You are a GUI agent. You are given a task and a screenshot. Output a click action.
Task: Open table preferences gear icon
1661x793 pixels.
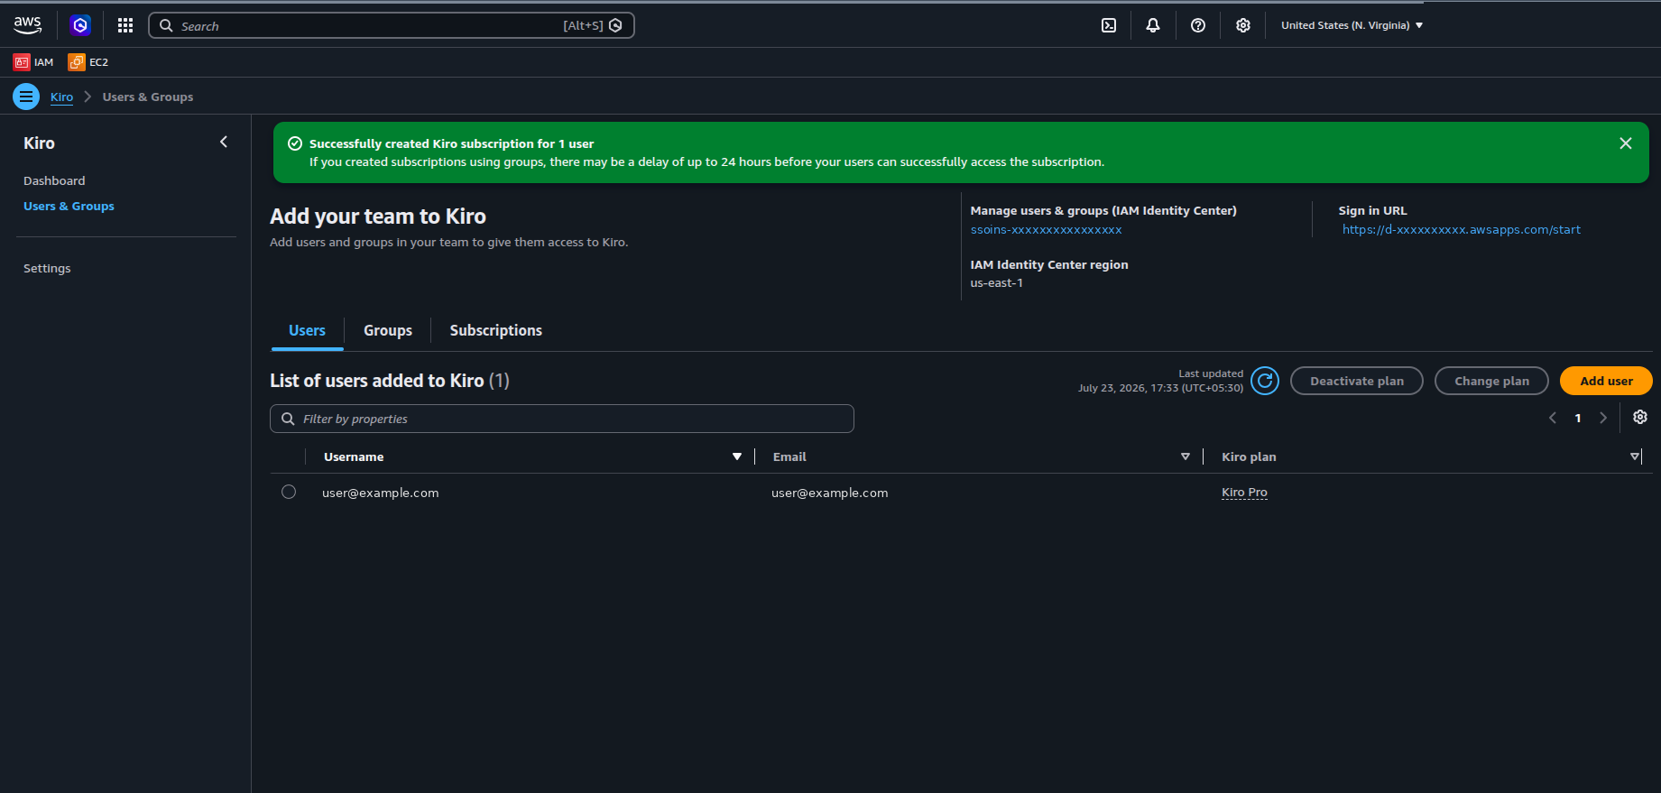pos(1640,417)
